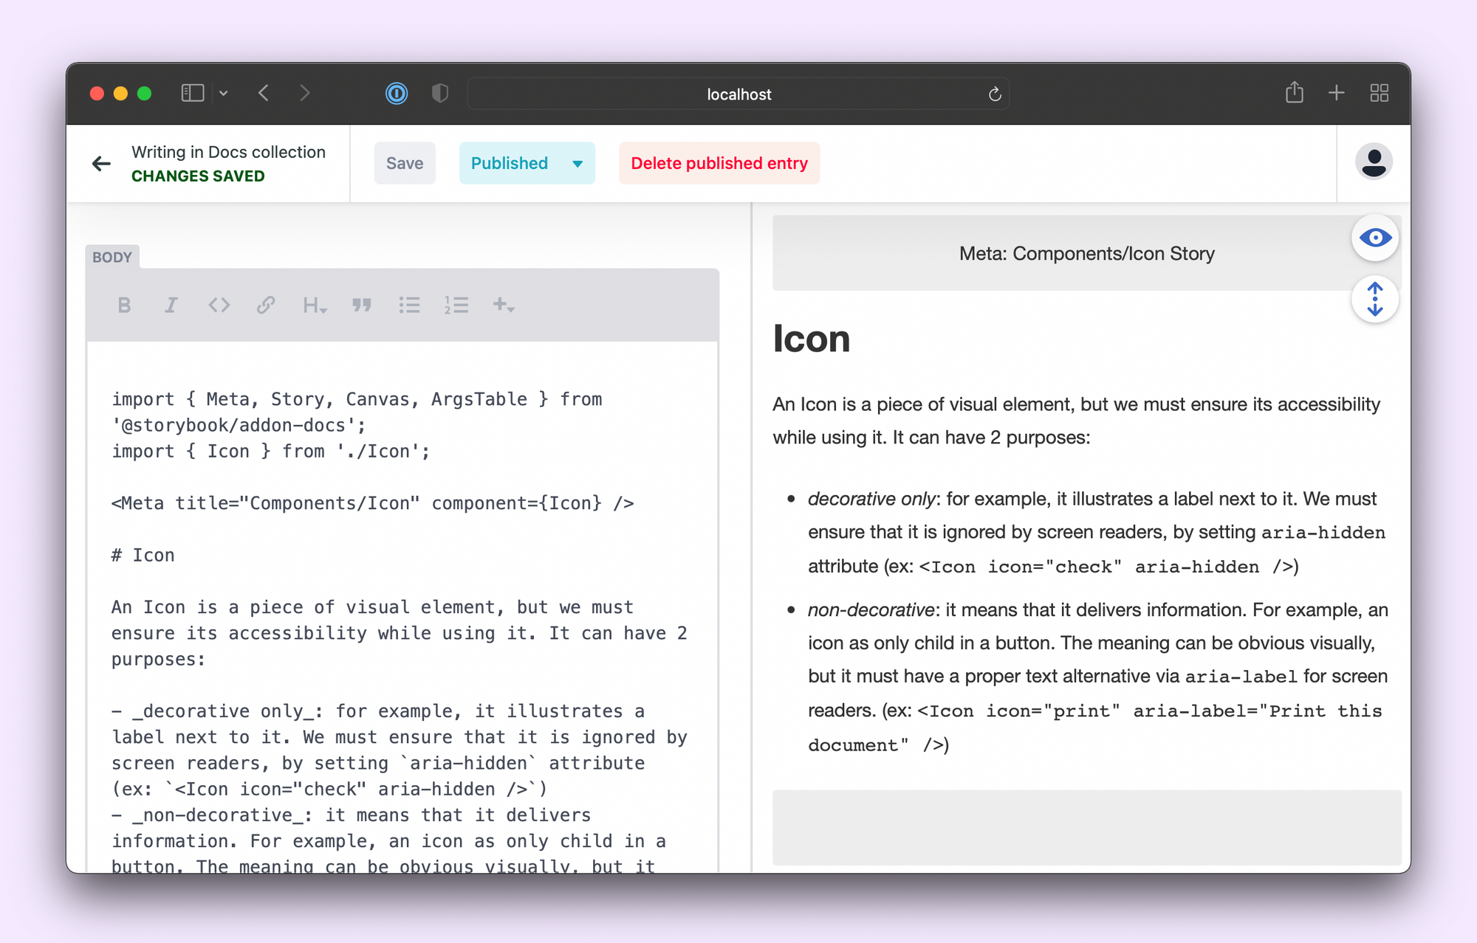
Task: Add a hyperlink with link icon
Action: coord(266,305)
